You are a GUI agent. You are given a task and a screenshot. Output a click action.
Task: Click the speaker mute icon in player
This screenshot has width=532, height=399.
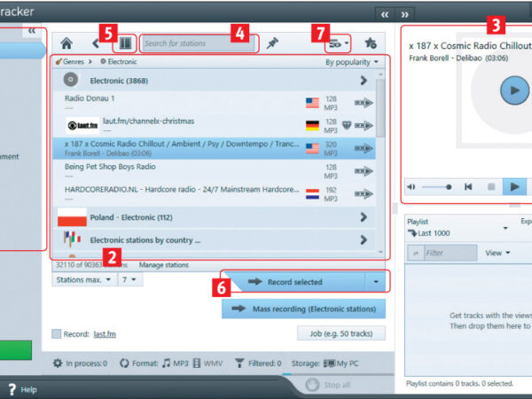coord(411,187)
